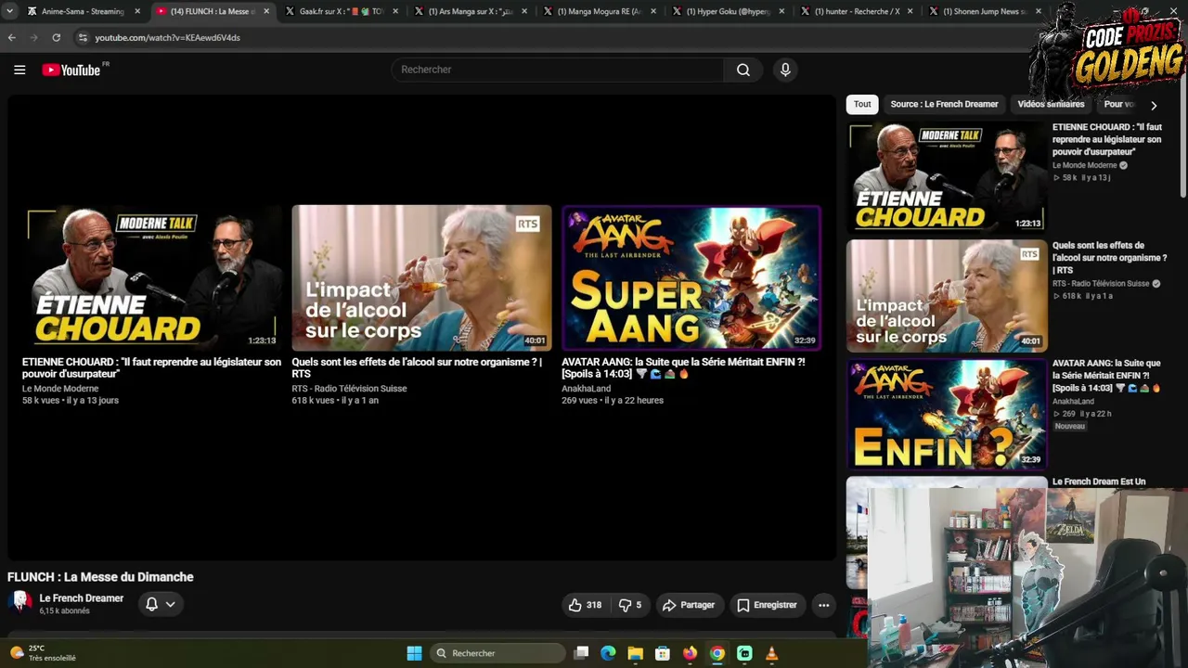Switch to the hunter - Recherche / X tab

(856, 11)
